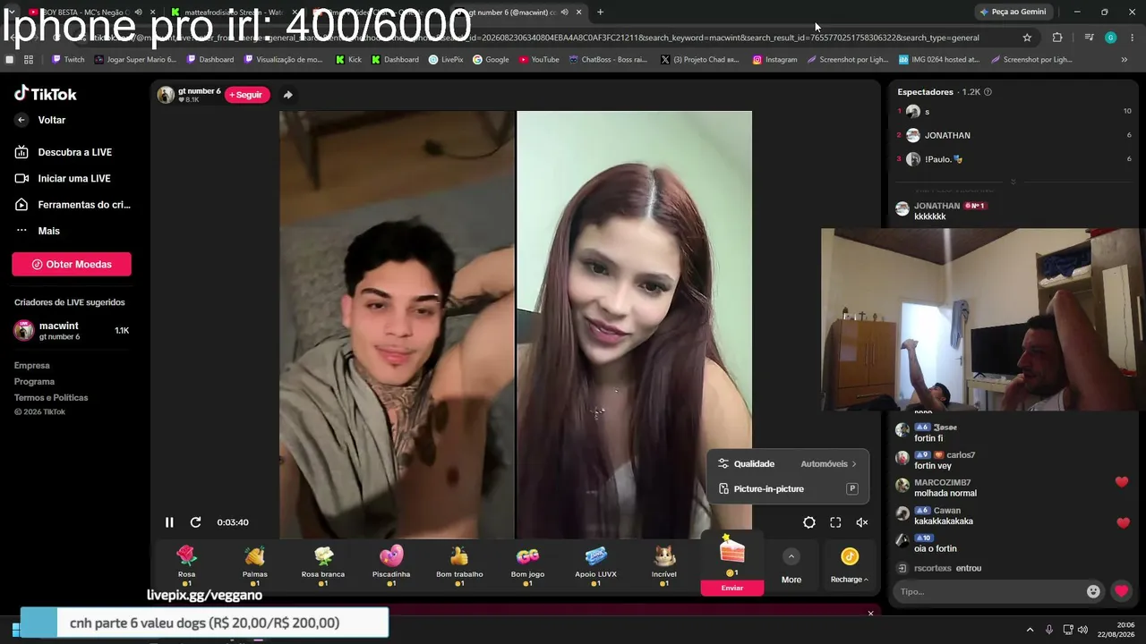This screenshot has width=1146, height=644.
Task: Like the Cawan chat message
Action: (x=1123, y=523)
